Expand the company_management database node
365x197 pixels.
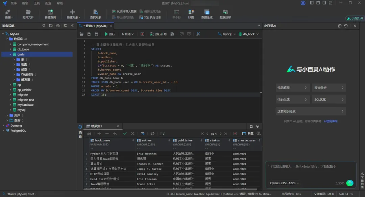click(x=10, y=44)
